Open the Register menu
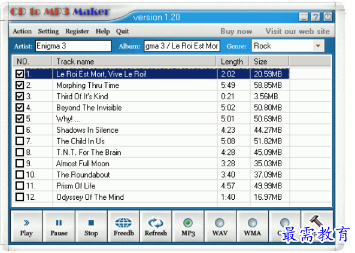Image resolution: width=355 pixels, height=253 pixels. (x=77, y=31)
